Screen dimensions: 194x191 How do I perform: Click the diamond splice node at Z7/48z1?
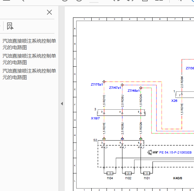point(141,88)
